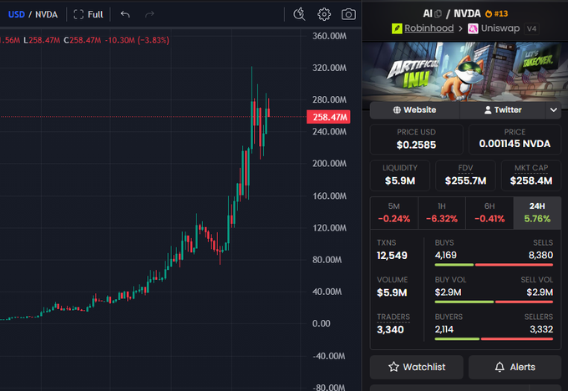This screenshot has height=391, width=568.
Task: Click the 320.00M price axis label
Action: pos(329,68)
